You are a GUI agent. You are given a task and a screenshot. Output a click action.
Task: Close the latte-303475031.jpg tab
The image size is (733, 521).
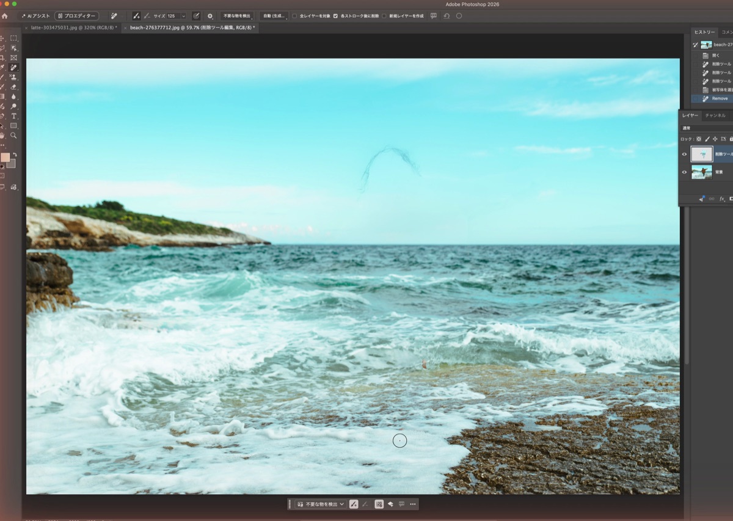click(x=26, y=27)
